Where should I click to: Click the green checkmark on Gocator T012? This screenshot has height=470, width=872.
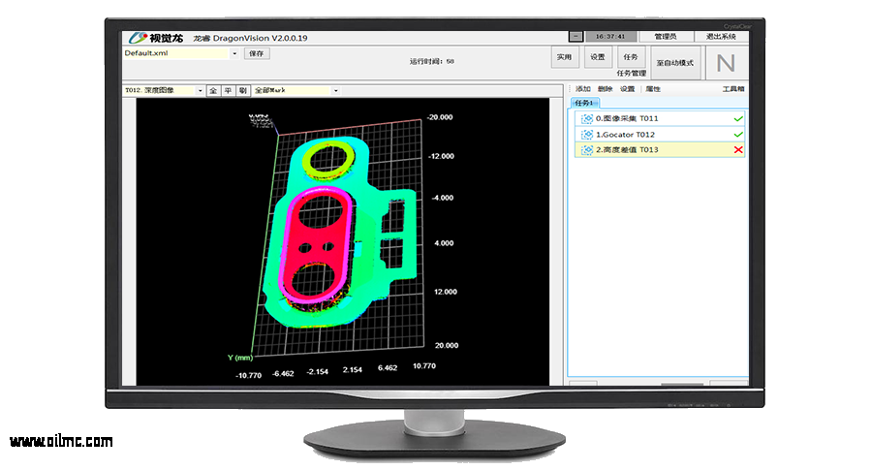(x=738, y=135)
